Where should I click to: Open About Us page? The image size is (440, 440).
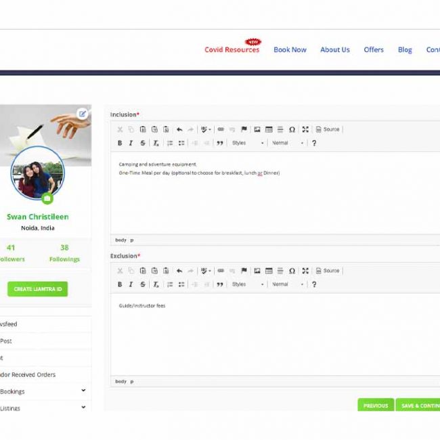click(335, 49)
